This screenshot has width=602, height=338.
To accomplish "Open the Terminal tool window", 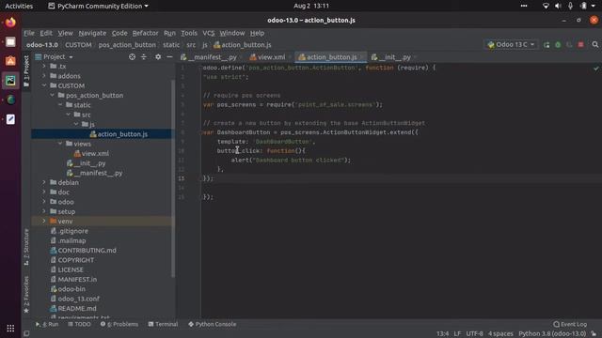I will point(163,324).
